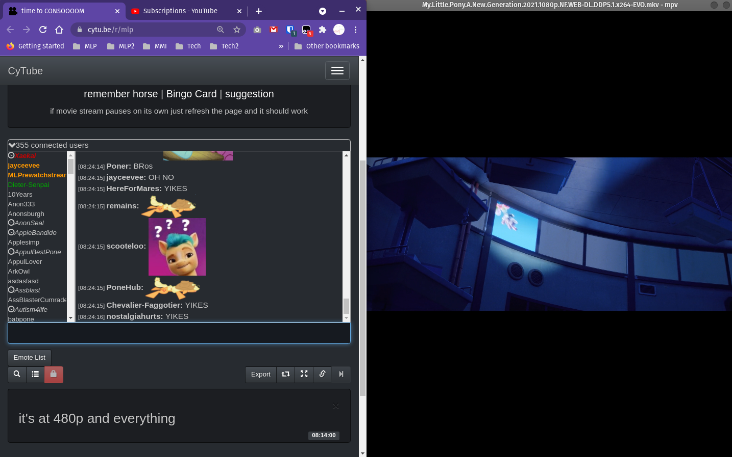Click the chat scrollbar up arrow
Viewport: 732px width, 457px height.
(x=346, y=155)
